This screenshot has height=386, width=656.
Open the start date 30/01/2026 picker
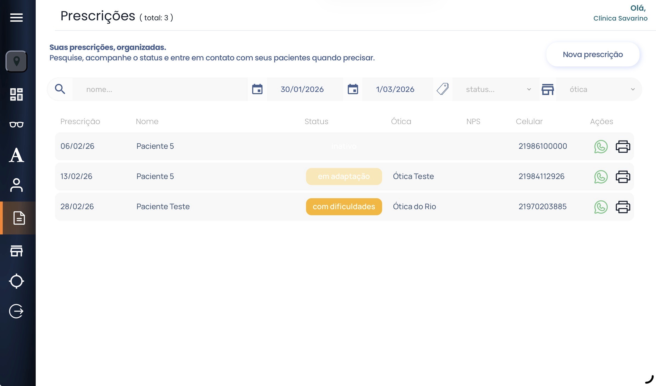302,89
